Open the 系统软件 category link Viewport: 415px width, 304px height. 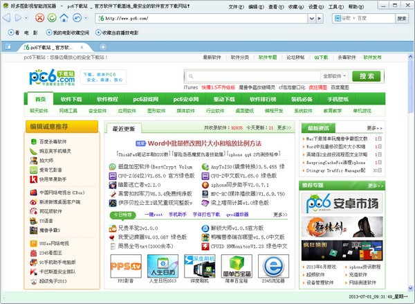tap(304, 111)
